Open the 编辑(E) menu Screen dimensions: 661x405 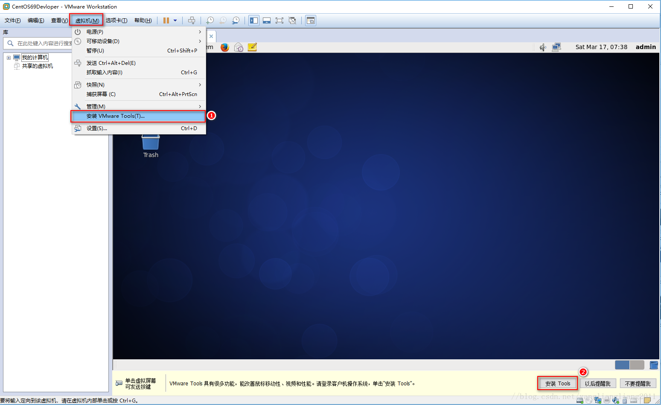[36, 20]
